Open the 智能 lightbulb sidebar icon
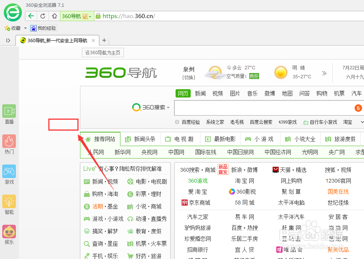The width and height of the screenshot is (364, 259). coord(9,201)
